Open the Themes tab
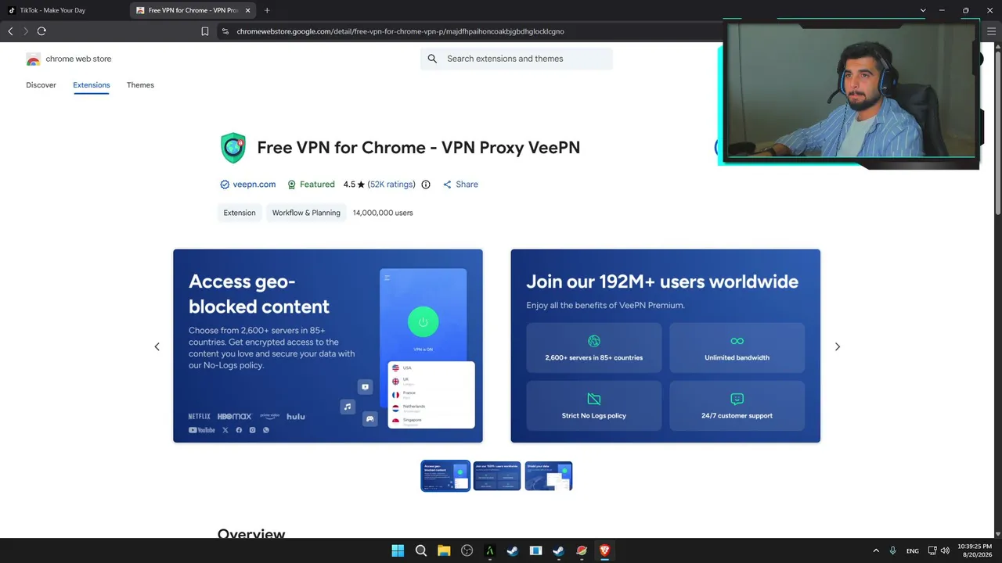The image size is (1002, 563). coord(140,85)
